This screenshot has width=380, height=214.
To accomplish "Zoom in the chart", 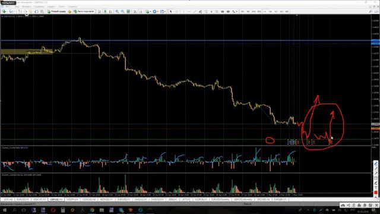I will click(x=117, y=11).
